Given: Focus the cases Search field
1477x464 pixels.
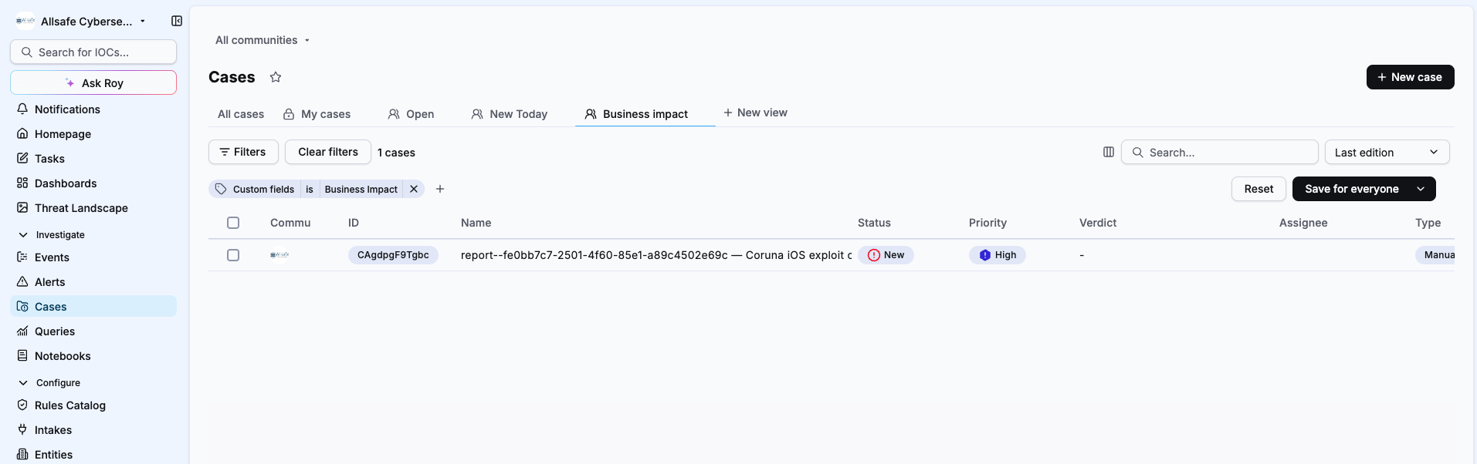Looking at the screenshot, I should [1219, 152].
